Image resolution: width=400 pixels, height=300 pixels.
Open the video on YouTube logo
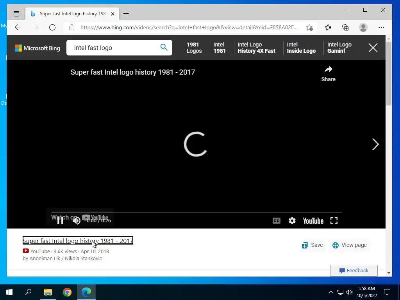(313, 221)
